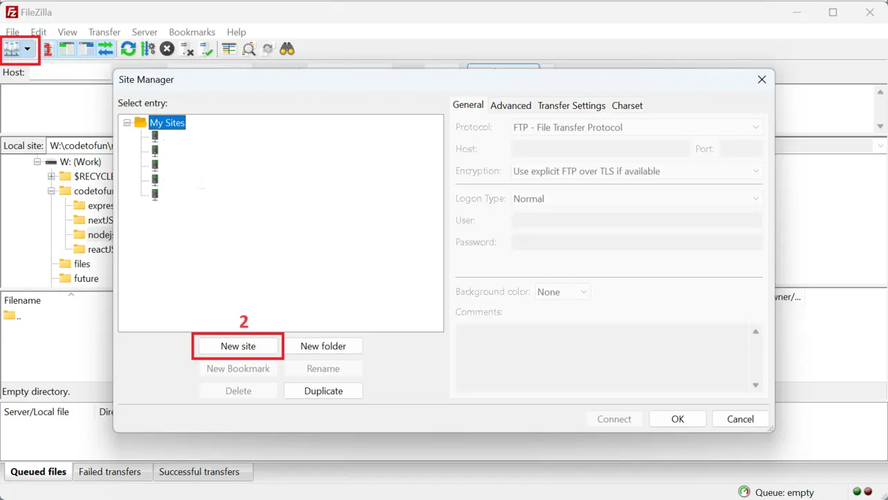Confirm with the OK button
888x500 pixels.
pos(678,419)
